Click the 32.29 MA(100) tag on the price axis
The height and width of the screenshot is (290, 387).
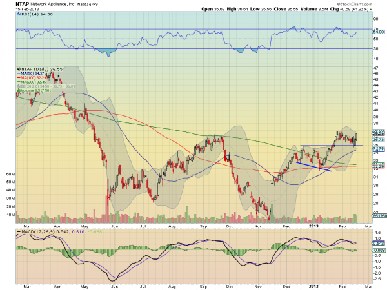click(379, 166)
